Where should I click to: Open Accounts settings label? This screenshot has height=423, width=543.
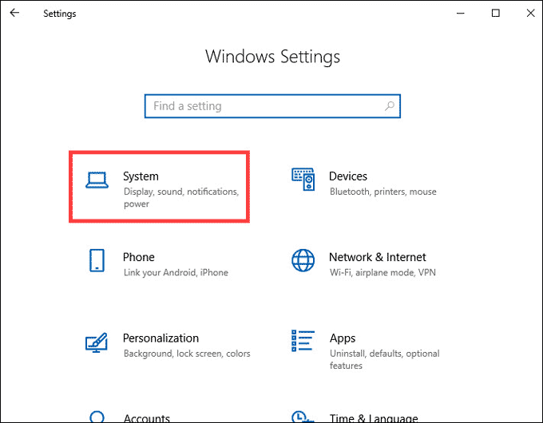147,418
